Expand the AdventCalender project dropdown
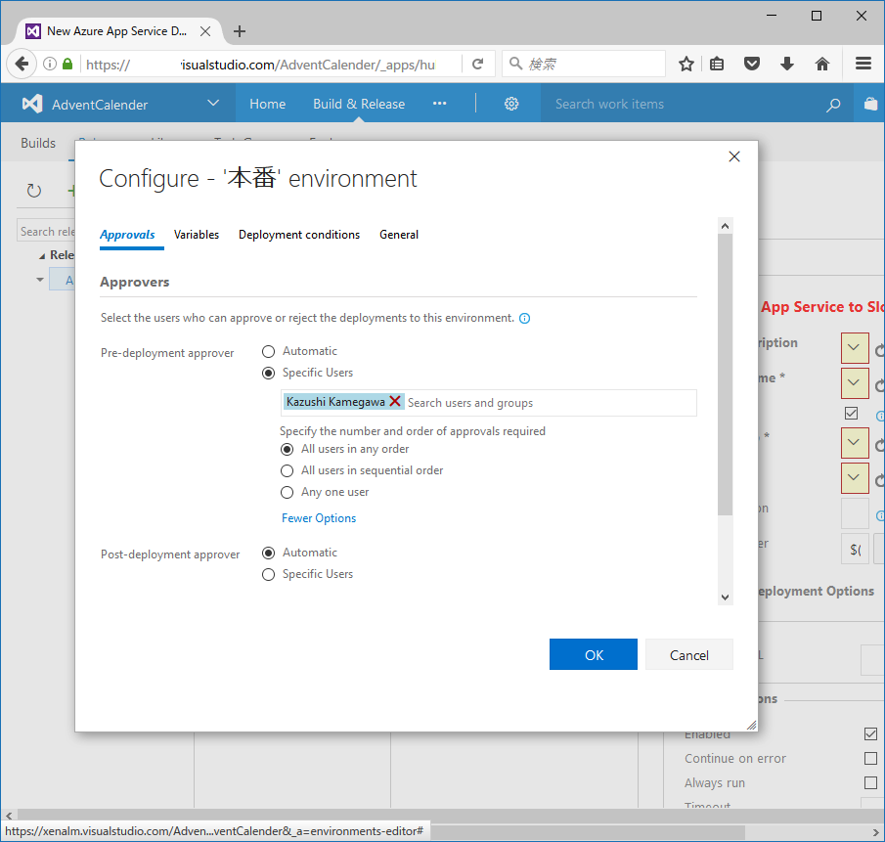The width and height of the screenshot is (885, 842). (213, 104)
